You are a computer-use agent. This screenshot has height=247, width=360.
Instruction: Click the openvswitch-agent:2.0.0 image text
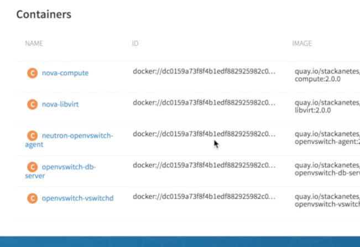(x=327, y=142)
